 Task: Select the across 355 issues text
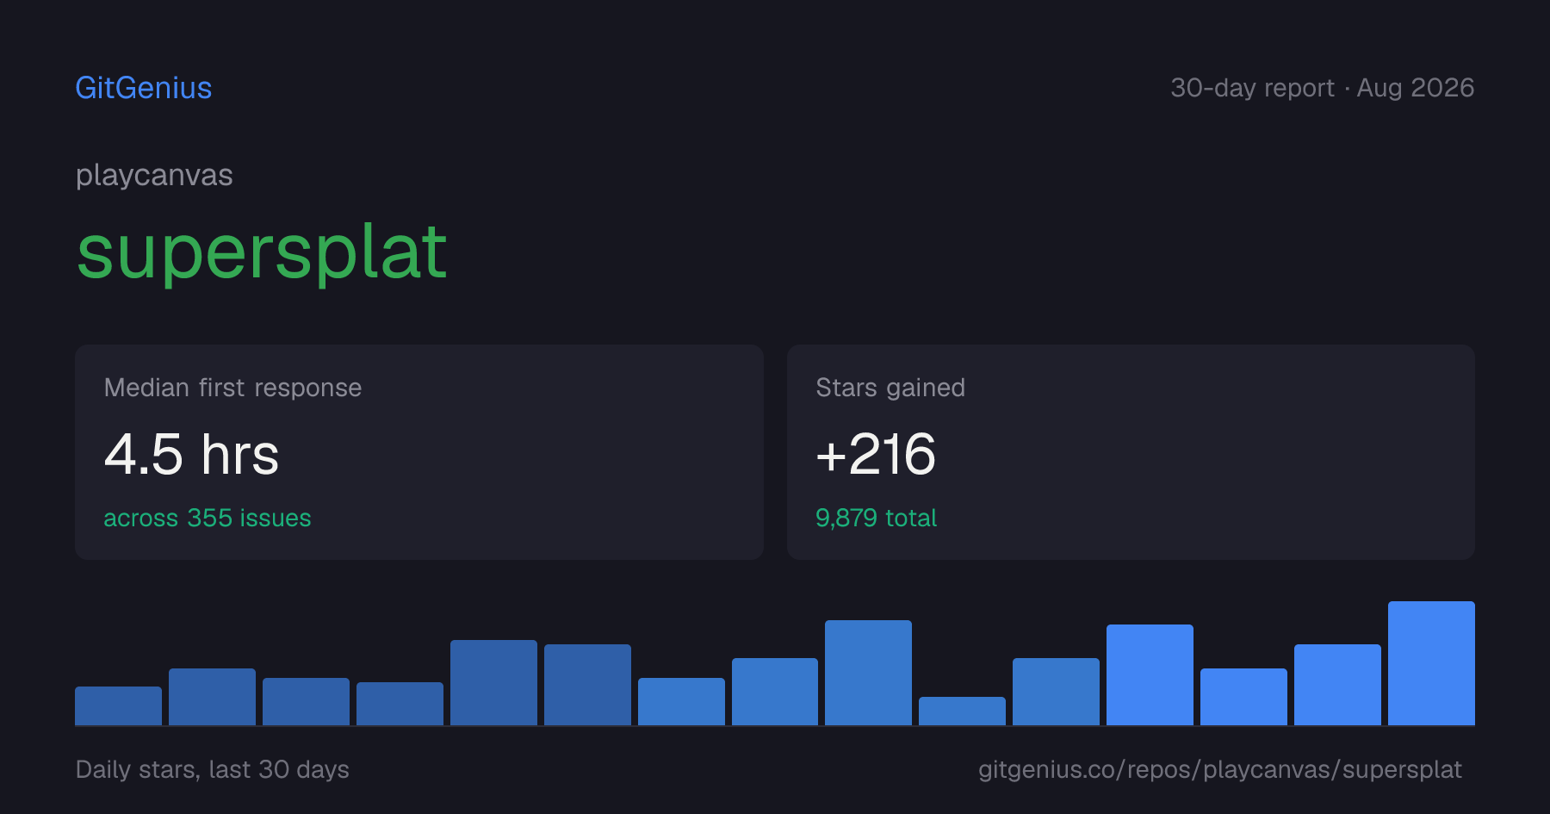[x=208, y=518]
